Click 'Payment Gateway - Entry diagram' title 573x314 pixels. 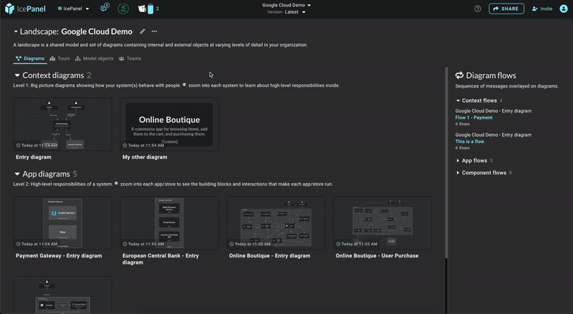[59, 256]
